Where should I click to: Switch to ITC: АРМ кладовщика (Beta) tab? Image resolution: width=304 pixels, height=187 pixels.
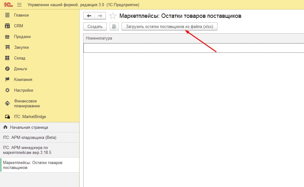(x=40, y=137)
